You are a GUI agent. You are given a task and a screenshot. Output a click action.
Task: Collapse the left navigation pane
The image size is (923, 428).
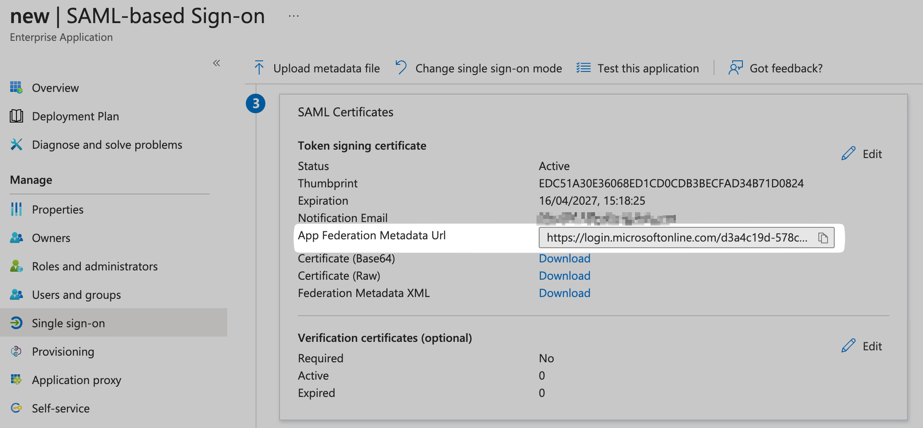coord(216,63)
